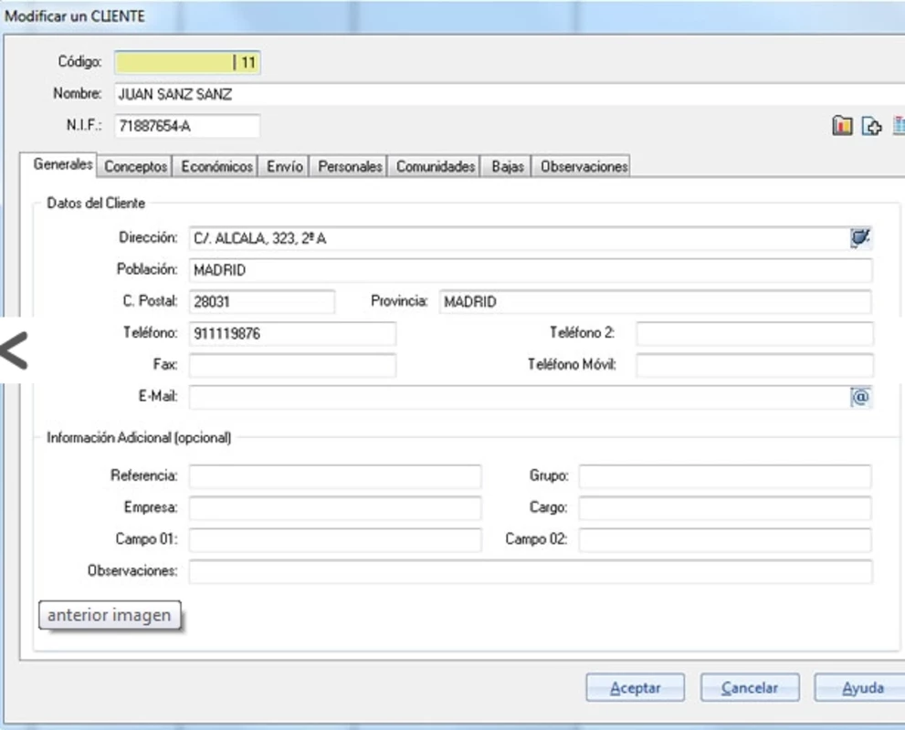The image size is (905, 730).
Task: Click the Referencia field
Action: pyautogui.click(x=335, y=476)
